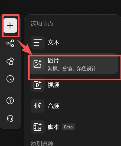This screenshot has width=121, height=146.
Task: Click the image sparkle icon
Action: click(x=38, y=64)
